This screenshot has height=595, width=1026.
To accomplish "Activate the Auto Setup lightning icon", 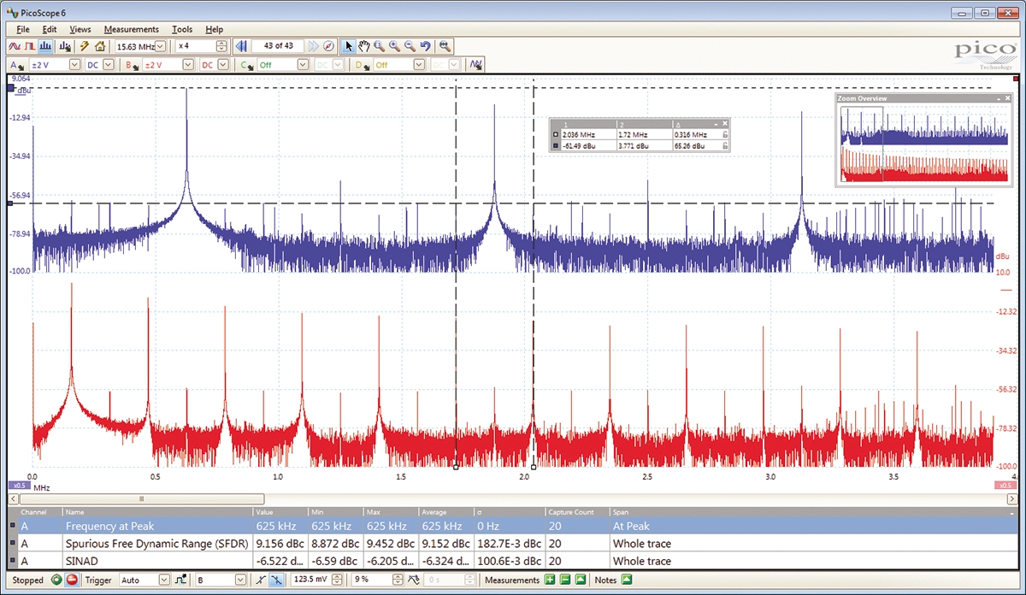I will [85, 46].
